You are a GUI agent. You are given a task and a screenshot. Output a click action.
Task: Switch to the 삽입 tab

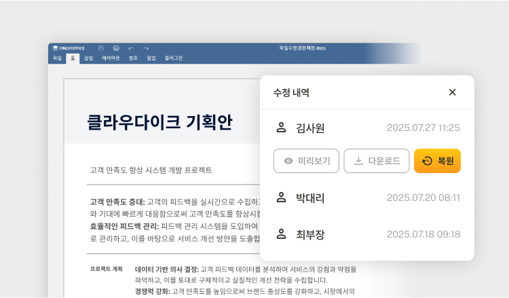coord(88,58)
